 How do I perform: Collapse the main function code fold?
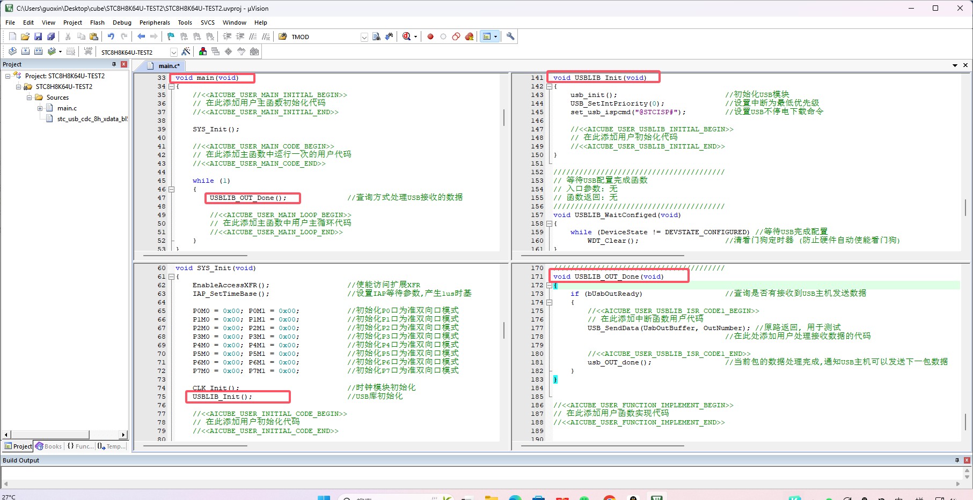coord(171,86)
